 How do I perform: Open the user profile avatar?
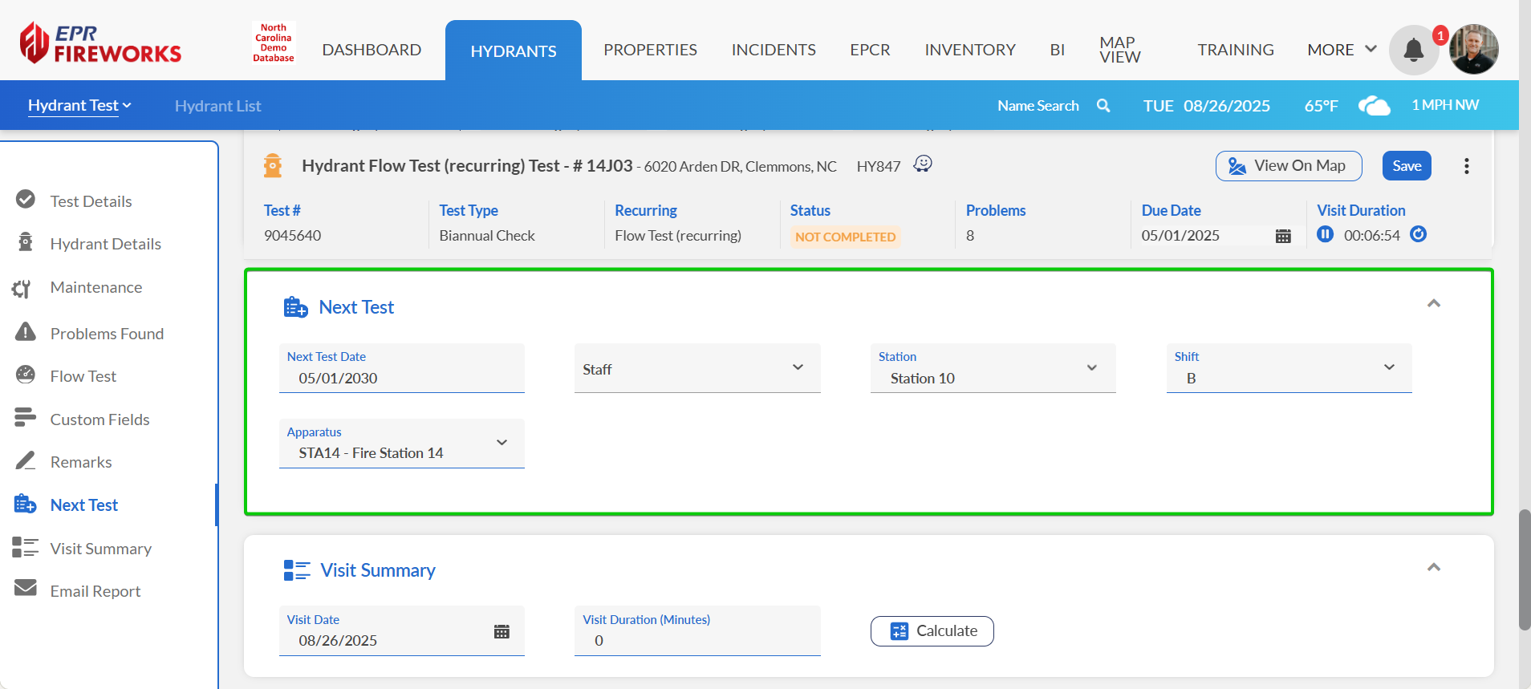coord(1473,50)
